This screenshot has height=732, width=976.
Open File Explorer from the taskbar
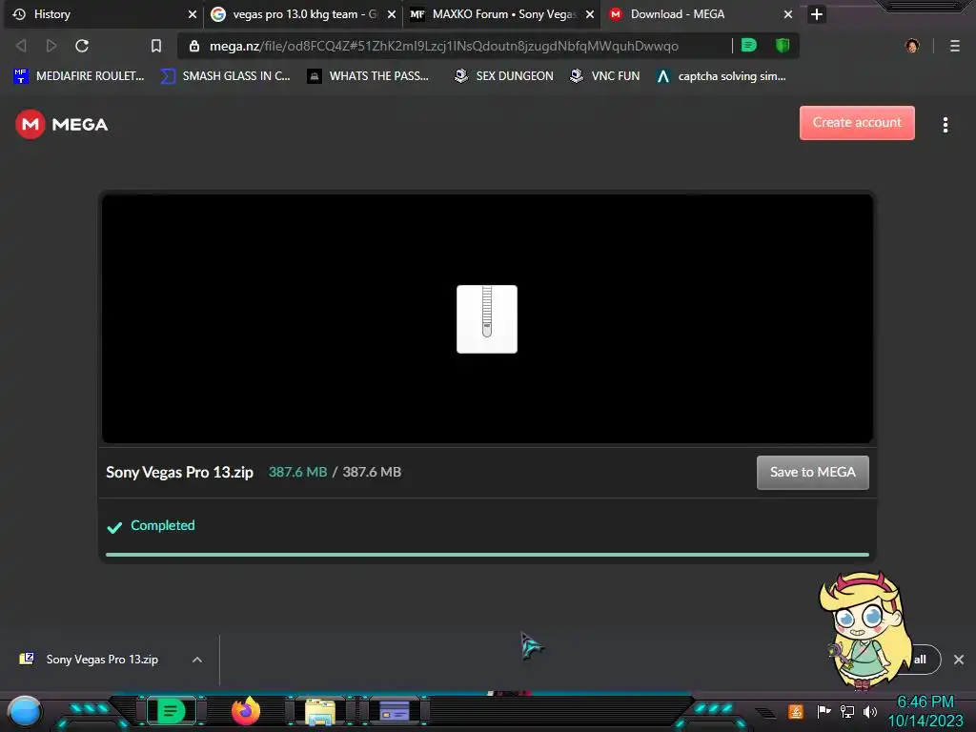click(320, 711)
